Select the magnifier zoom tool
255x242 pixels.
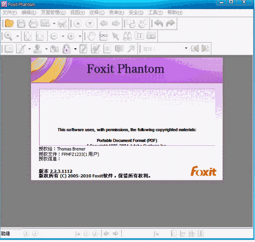click(x=8, y=36)
